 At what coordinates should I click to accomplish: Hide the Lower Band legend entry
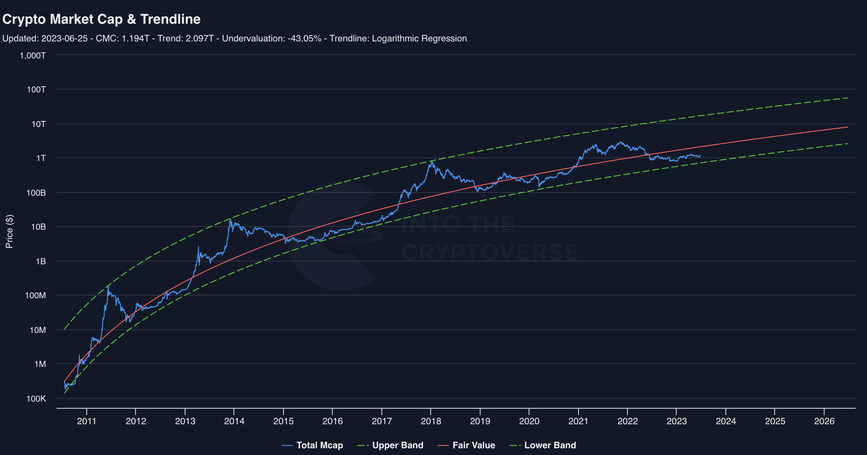(x=550, y=445)
